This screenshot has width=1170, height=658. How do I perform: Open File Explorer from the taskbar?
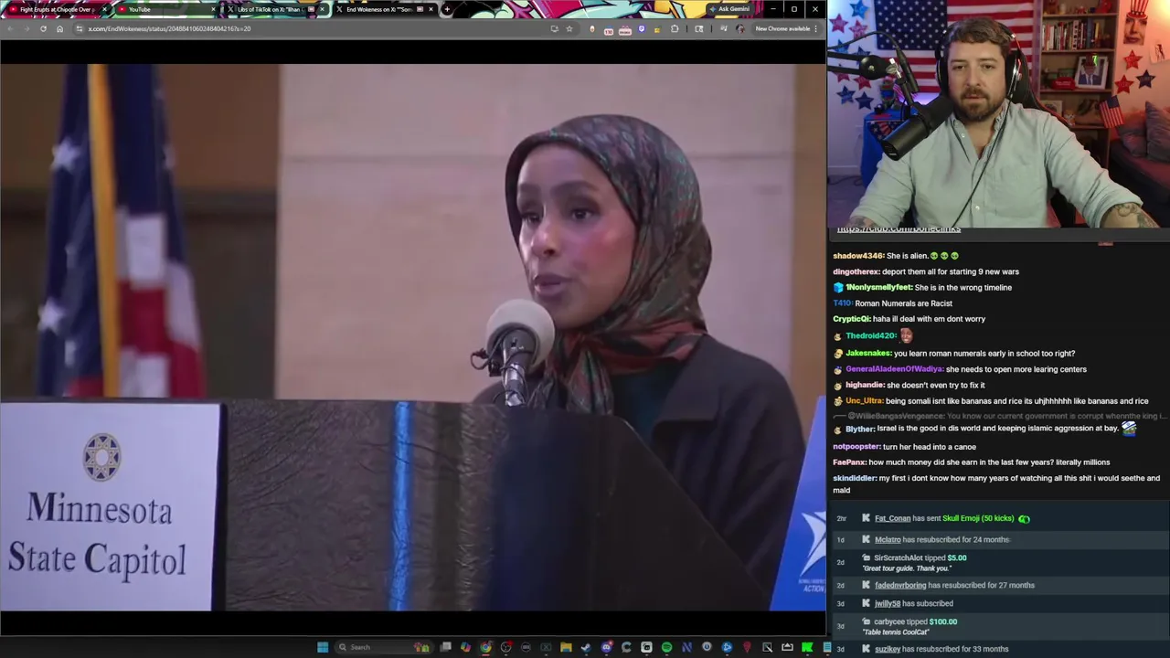click(566, 647)
